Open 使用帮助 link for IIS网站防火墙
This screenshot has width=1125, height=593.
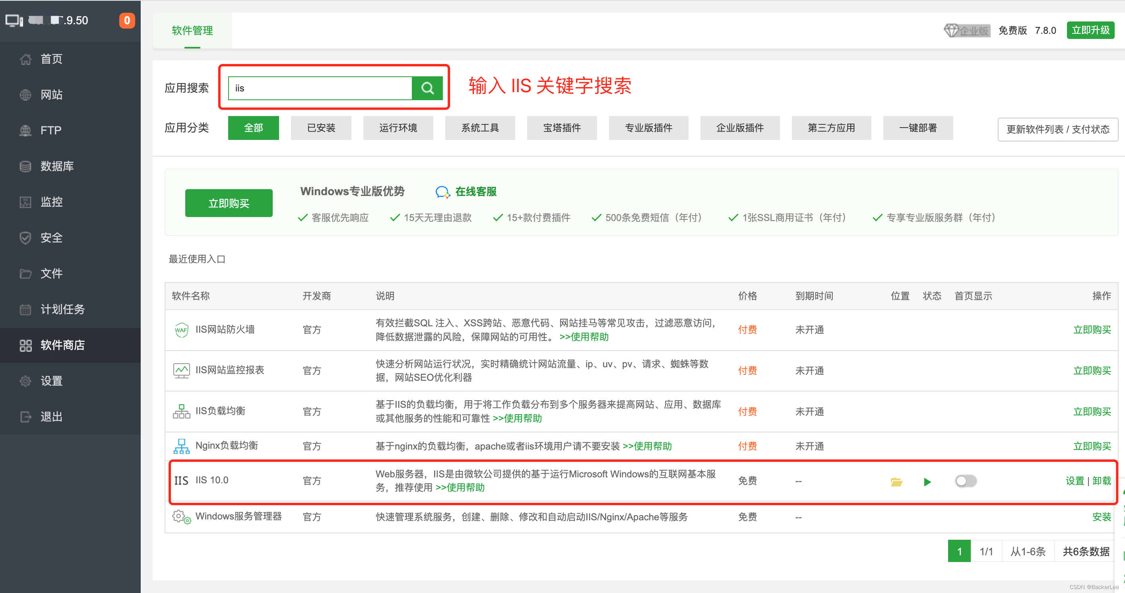[x=584, y=337]
